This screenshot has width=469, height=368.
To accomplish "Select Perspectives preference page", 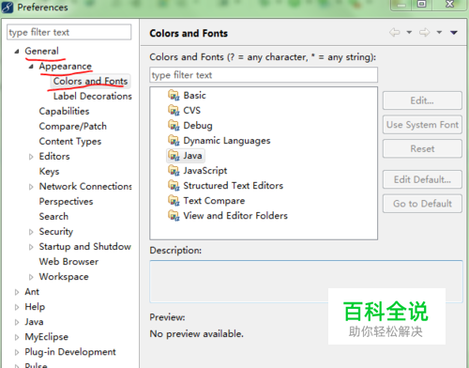I will 66,201.
